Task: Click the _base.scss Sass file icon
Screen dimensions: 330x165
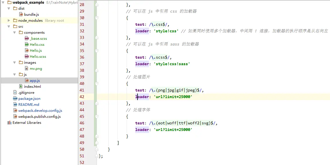Action: (x=27, y=39)
